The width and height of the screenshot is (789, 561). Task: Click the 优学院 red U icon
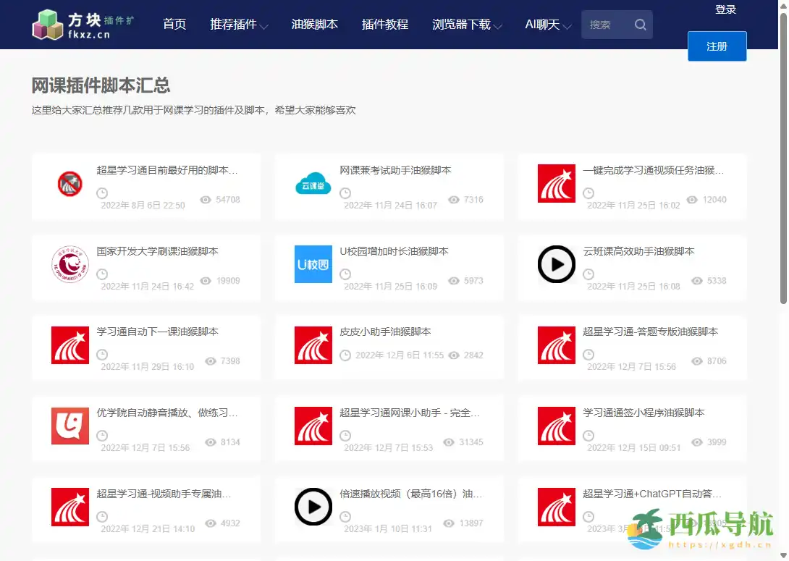coord(69,426)
